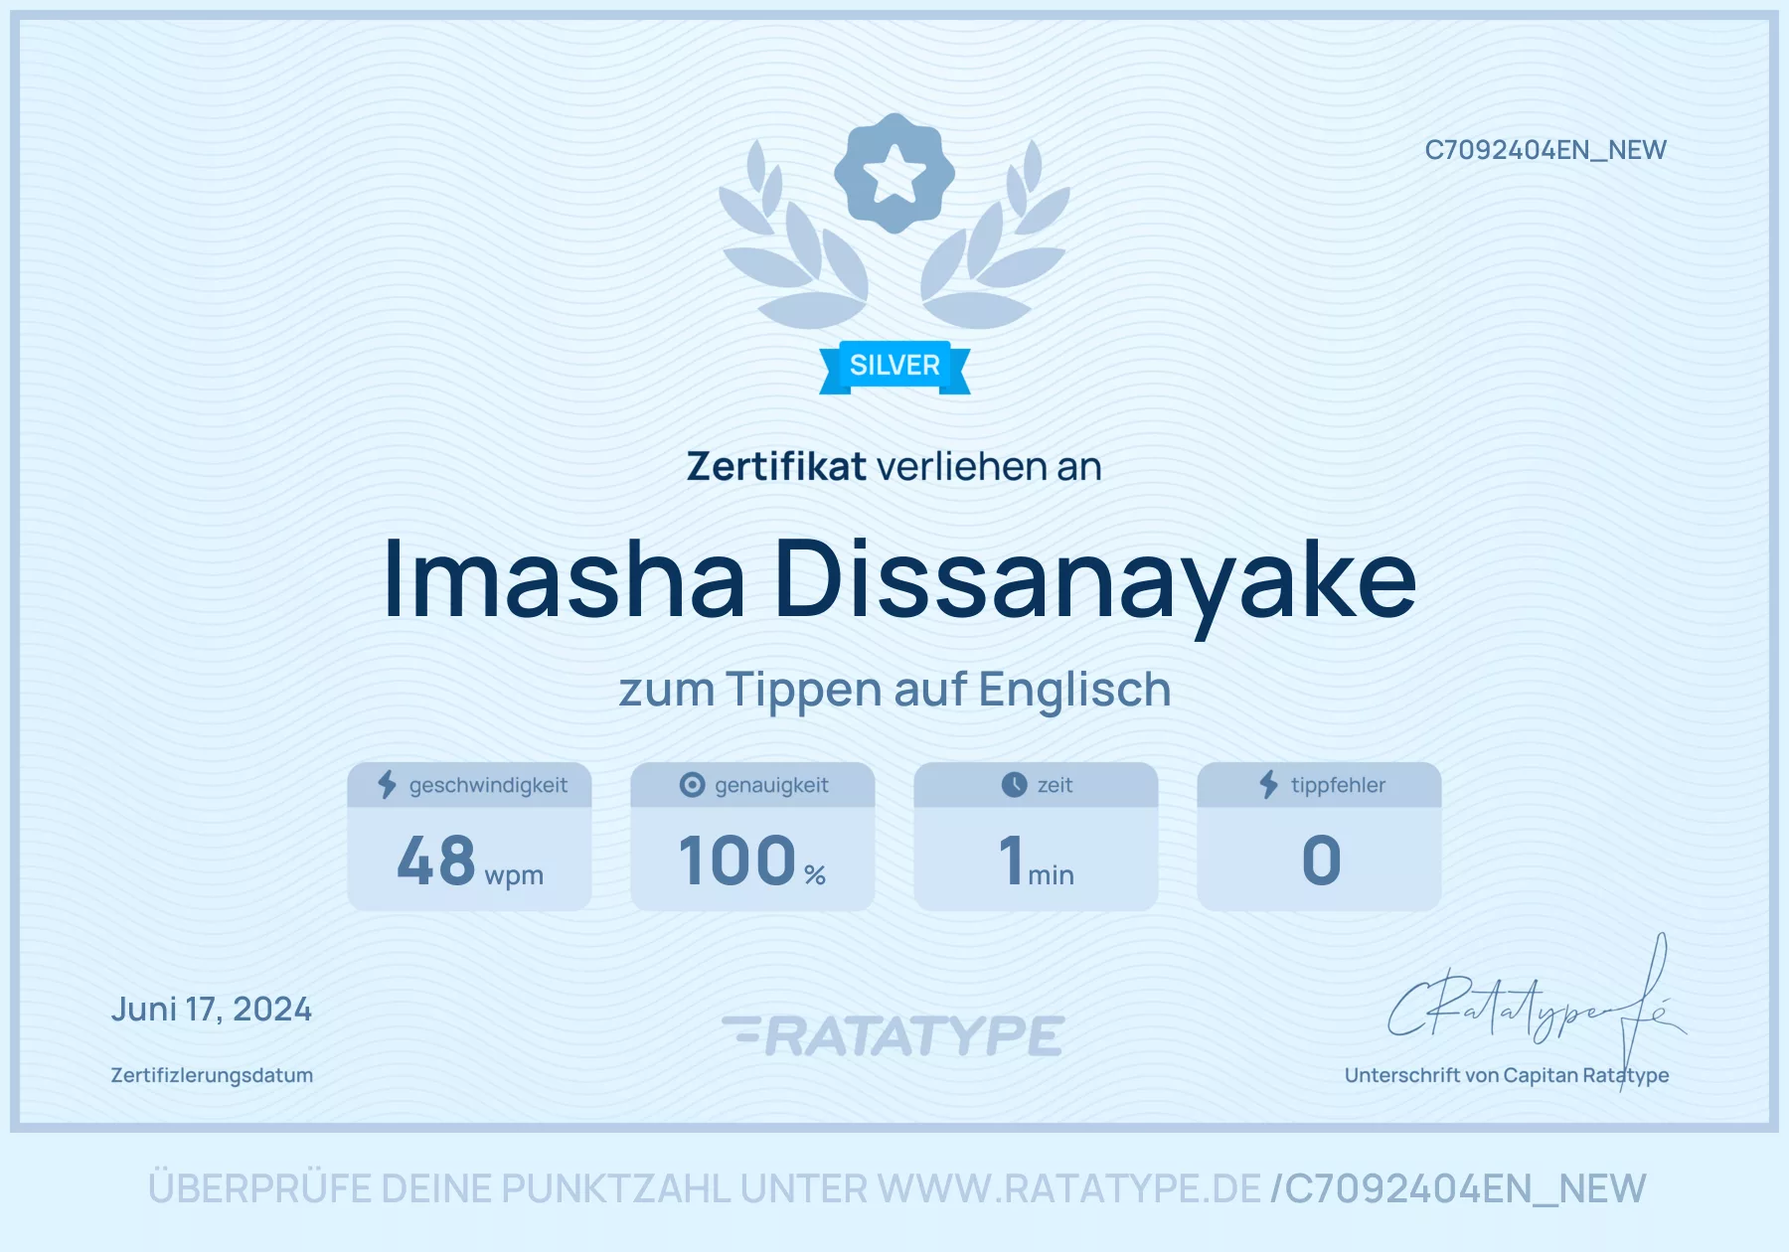
Task: Click the lightning bolt icon beside geschwindigkeit
Action: [387, 785]
